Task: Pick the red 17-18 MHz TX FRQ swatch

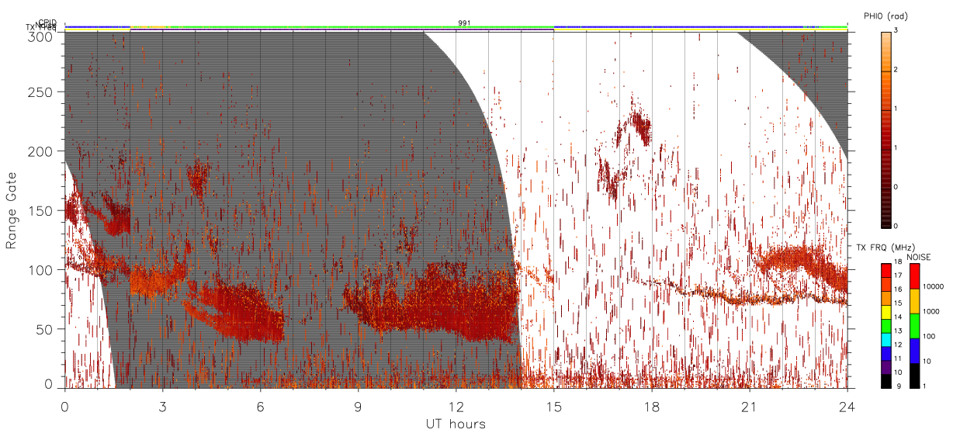Action: pyautogui.click(x=887, y=270)
